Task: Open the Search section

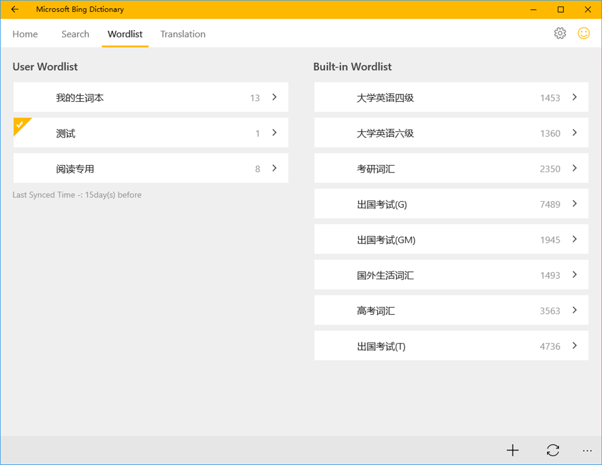Action: (75, 34)
